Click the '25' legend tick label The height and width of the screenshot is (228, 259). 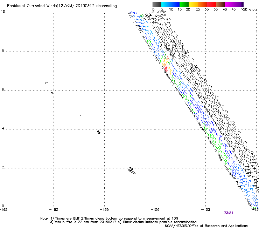tap(198, 9)
